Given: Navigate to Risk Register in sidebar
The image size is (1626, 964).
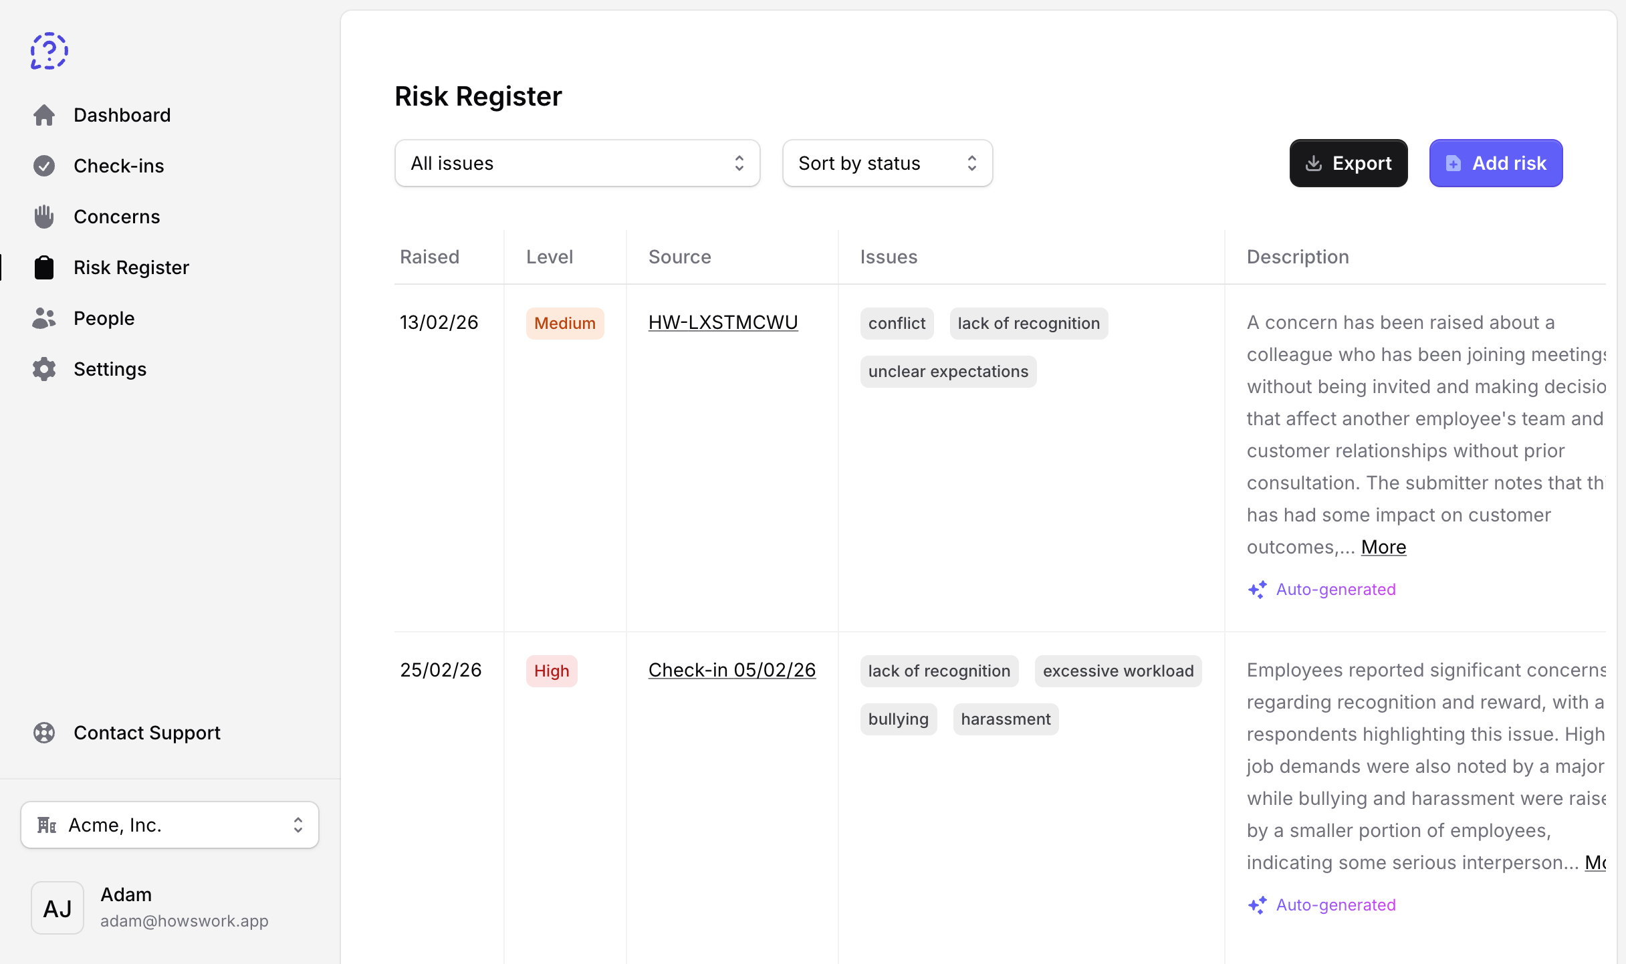Looking at the screenshot, I should (130, 267).
